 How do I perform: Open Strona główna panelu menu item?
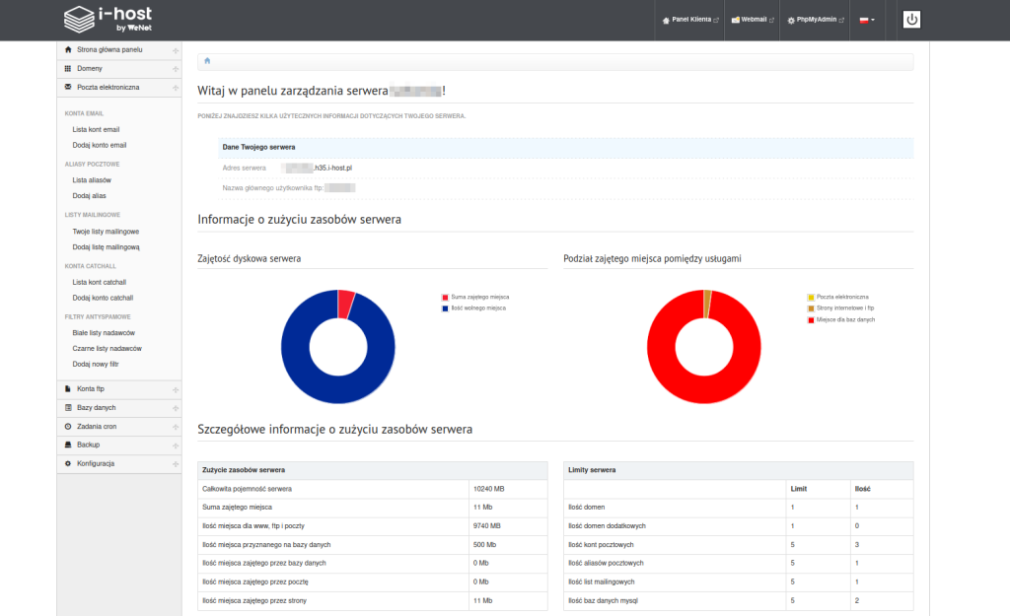109,49
